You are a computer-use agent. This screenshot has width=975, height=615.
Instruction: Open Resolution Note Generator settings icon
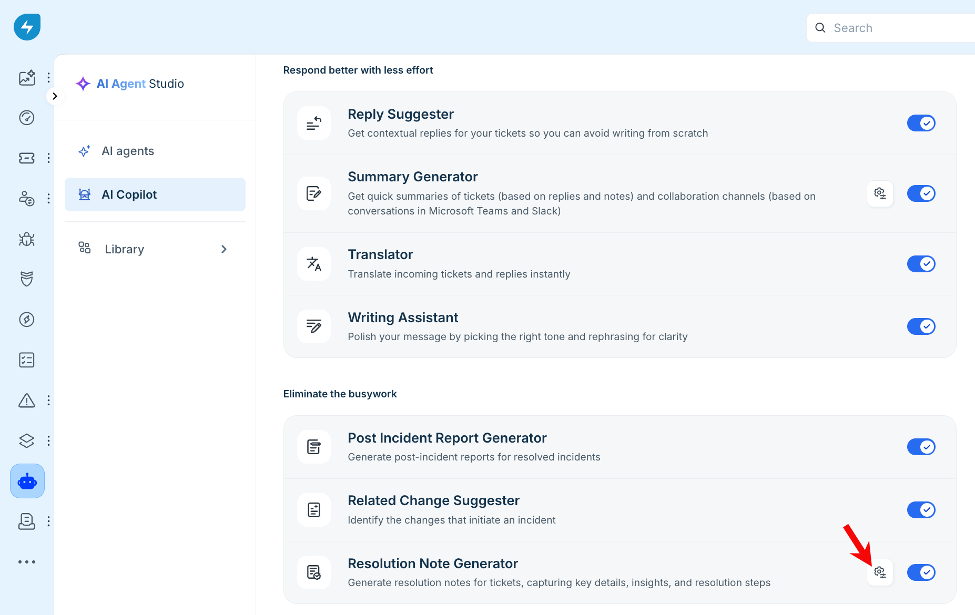pos(880,572)
